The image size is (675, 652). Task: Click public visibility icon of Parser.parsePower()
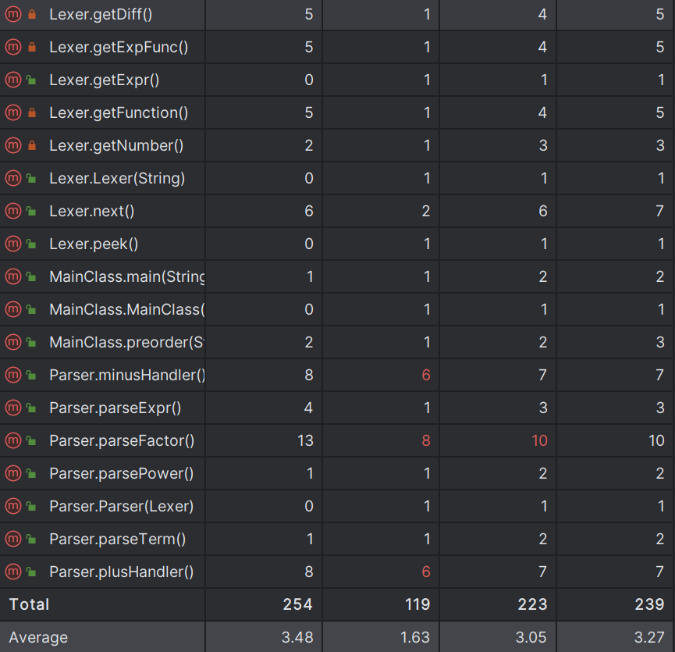tap(31, 473)
